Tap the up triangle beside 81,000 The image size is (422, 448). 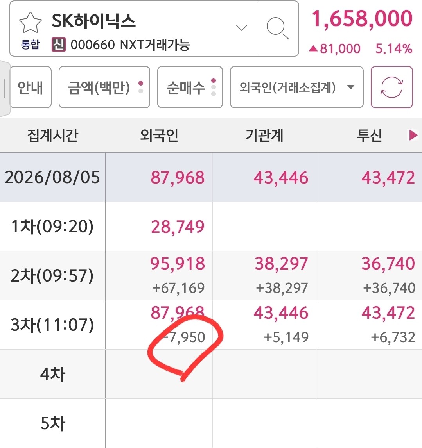click(313, 48)
